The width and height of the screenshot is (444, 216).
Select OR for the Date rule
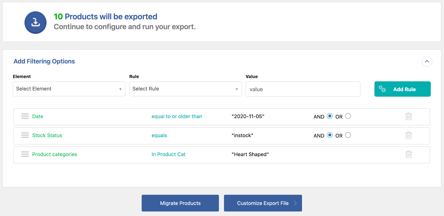pyautogui.click(x=348, y=116)
